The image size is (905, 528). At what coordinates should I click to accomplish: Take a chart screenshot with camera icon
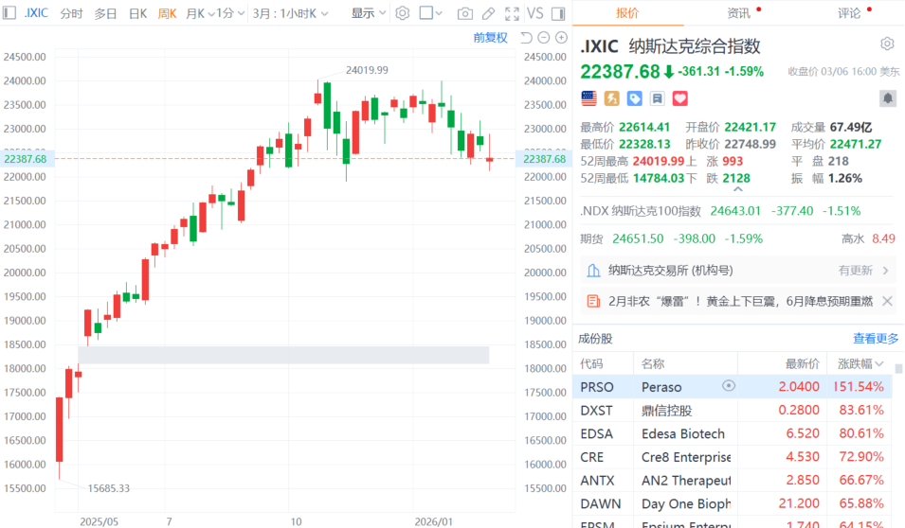pyautogui.click(x=464, y=13)
